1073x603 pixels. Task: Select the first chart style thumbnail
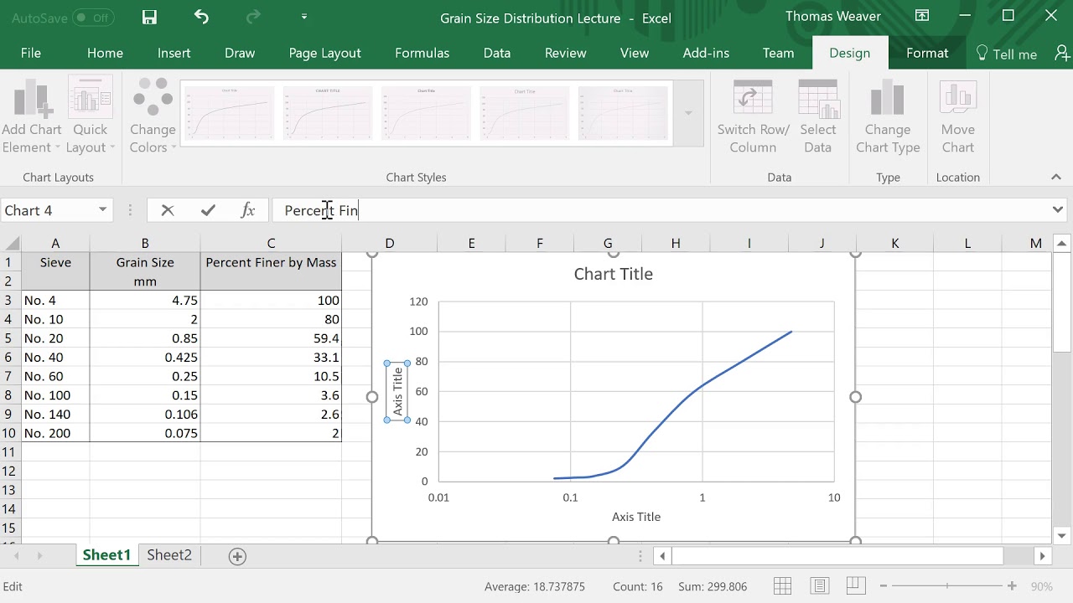tap(230, 112)
